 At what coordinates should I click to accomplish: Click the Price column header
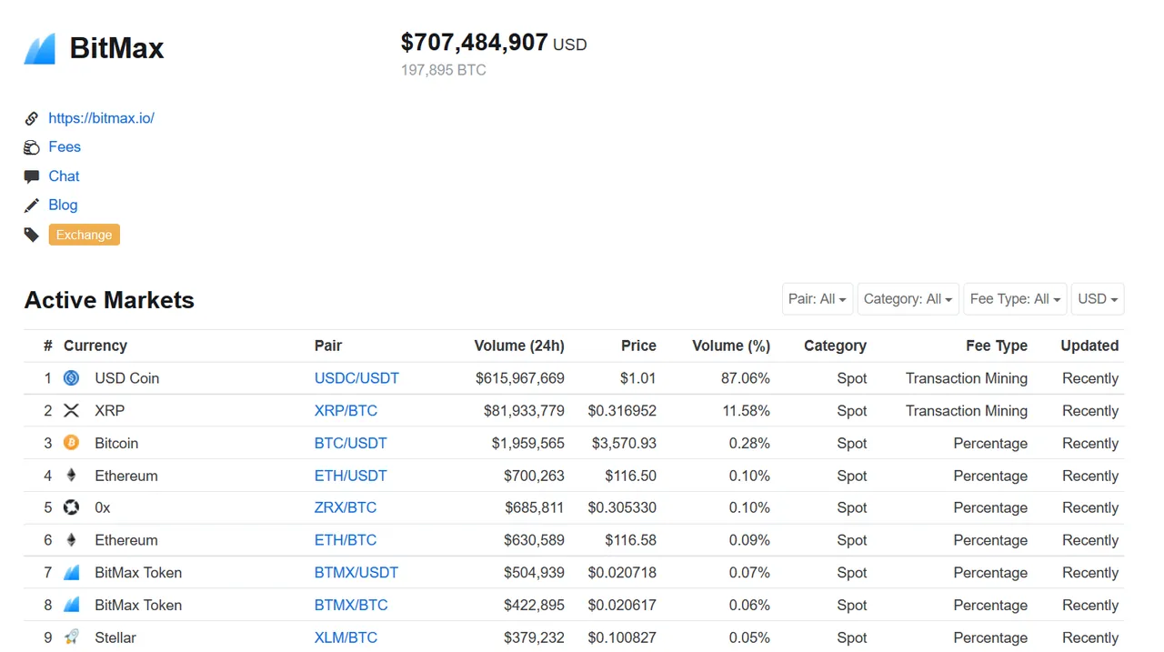(x=638, y=346)
